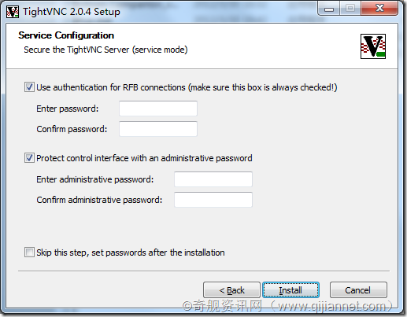Click the TightVNC logo in the header banner

click(373, 46)
